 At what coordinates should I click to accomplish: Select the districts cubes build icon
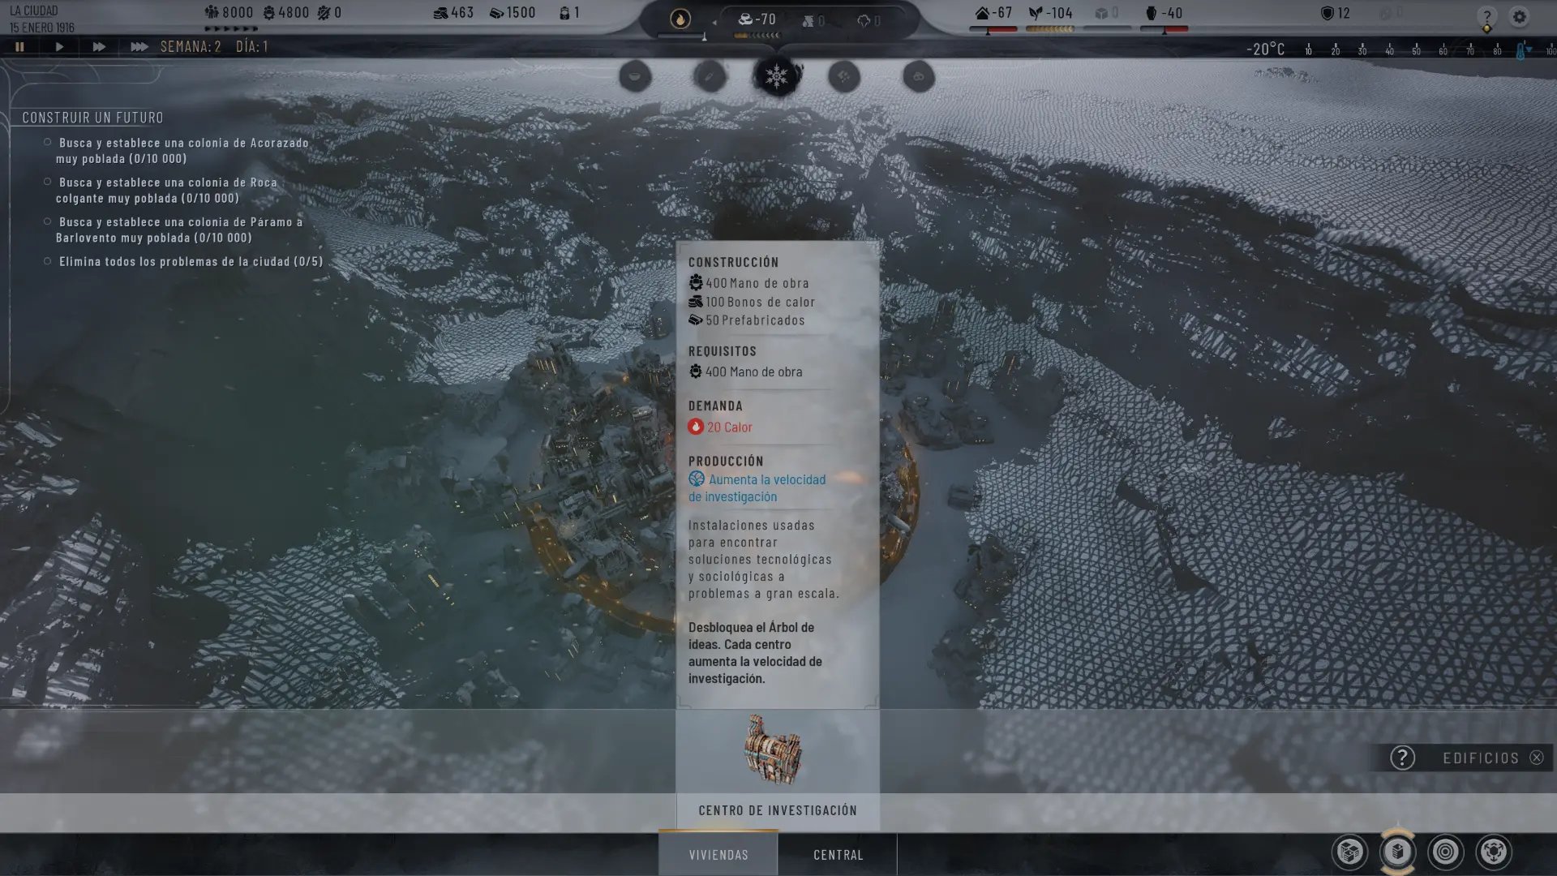tap(1350, 852)
